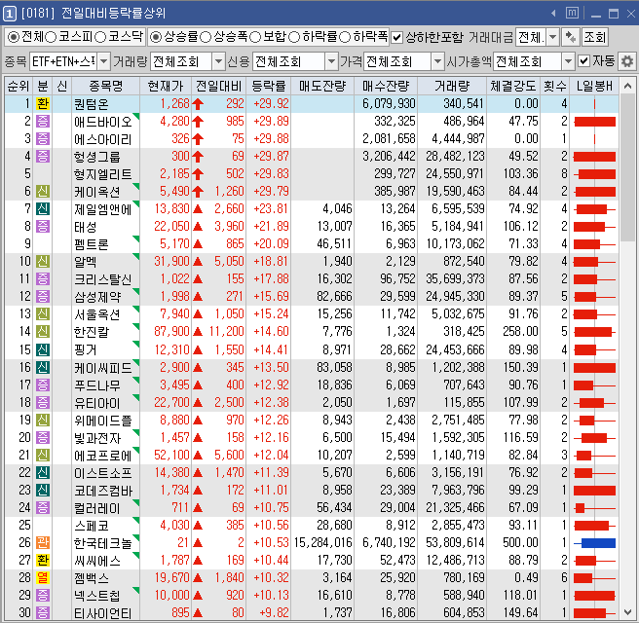Click the 체결강도 column header
The image size is (639, 623).
pyautogui.click(x=513, y=86)
